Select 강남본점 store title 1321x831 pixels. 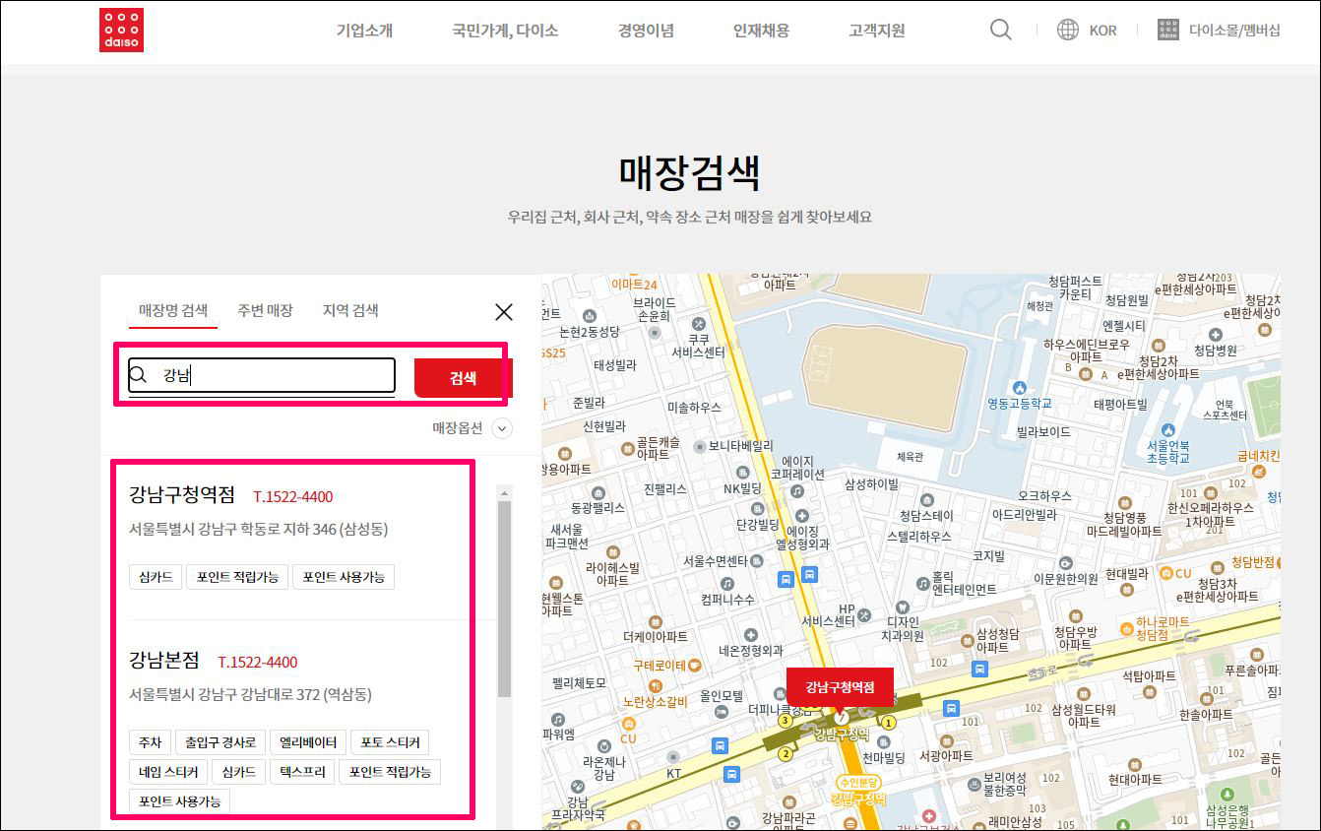(x=164, y=660)
